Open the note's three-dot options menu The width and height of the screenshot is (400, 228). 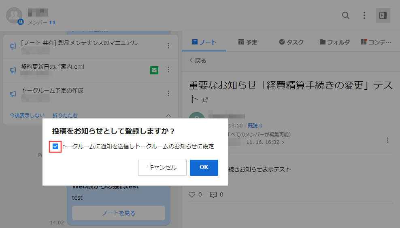(387, 140)
